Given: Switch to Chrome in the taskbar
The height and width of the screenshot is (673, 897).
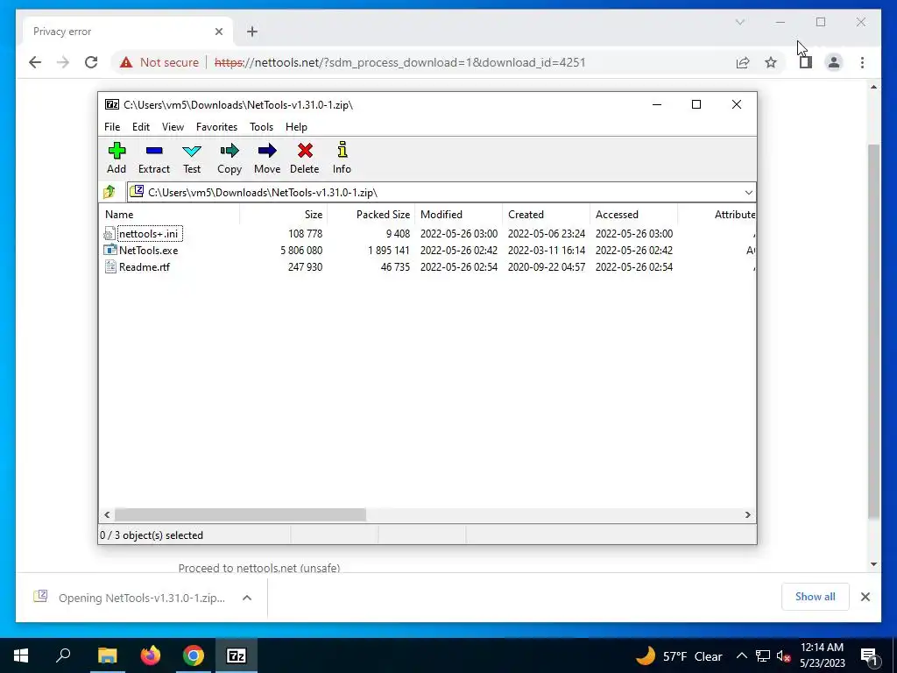Looking at the screenshot, I should tap(194, 655).
